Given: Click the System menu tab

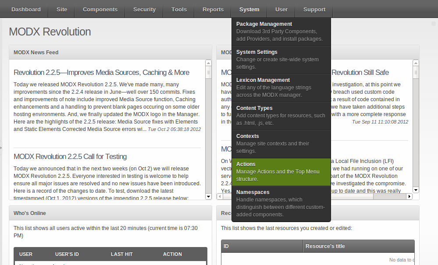Looking at the screenshot, I should click(249, 9).
